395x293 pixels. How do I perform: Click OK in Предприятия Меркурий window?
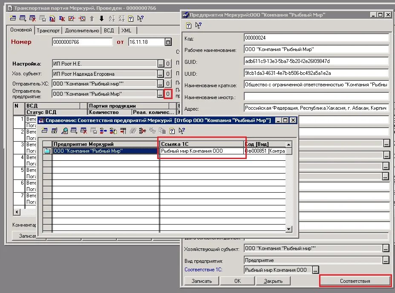[x=238, y=281]
